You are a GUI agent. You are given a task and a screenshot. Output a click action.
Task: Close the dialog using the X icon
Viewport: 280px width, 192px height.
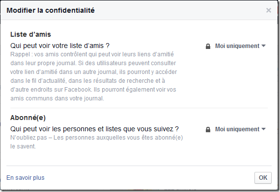coord(269,10)
